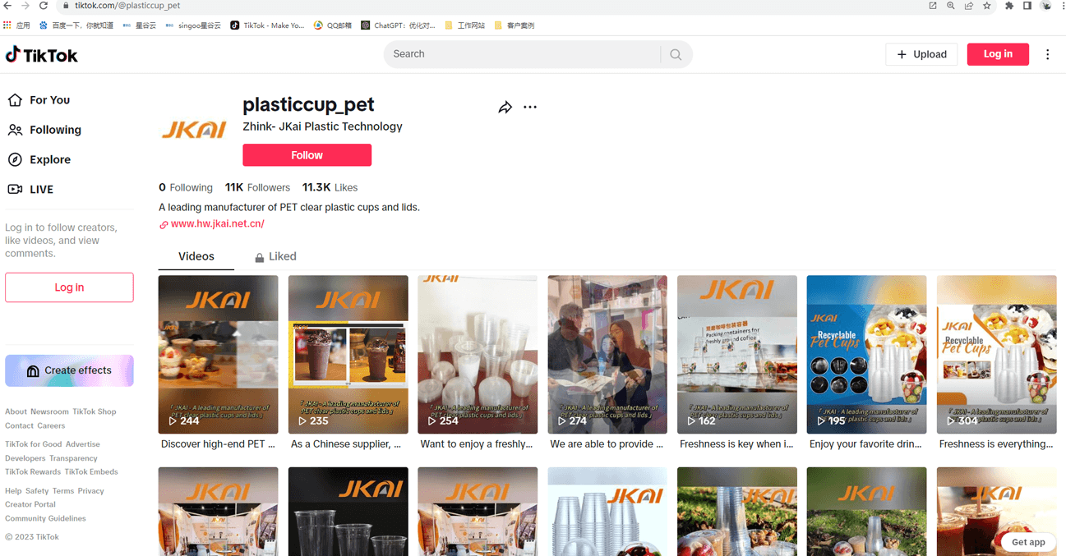
Task: Open the TikTok Embeds link
Action: (91, 472)
